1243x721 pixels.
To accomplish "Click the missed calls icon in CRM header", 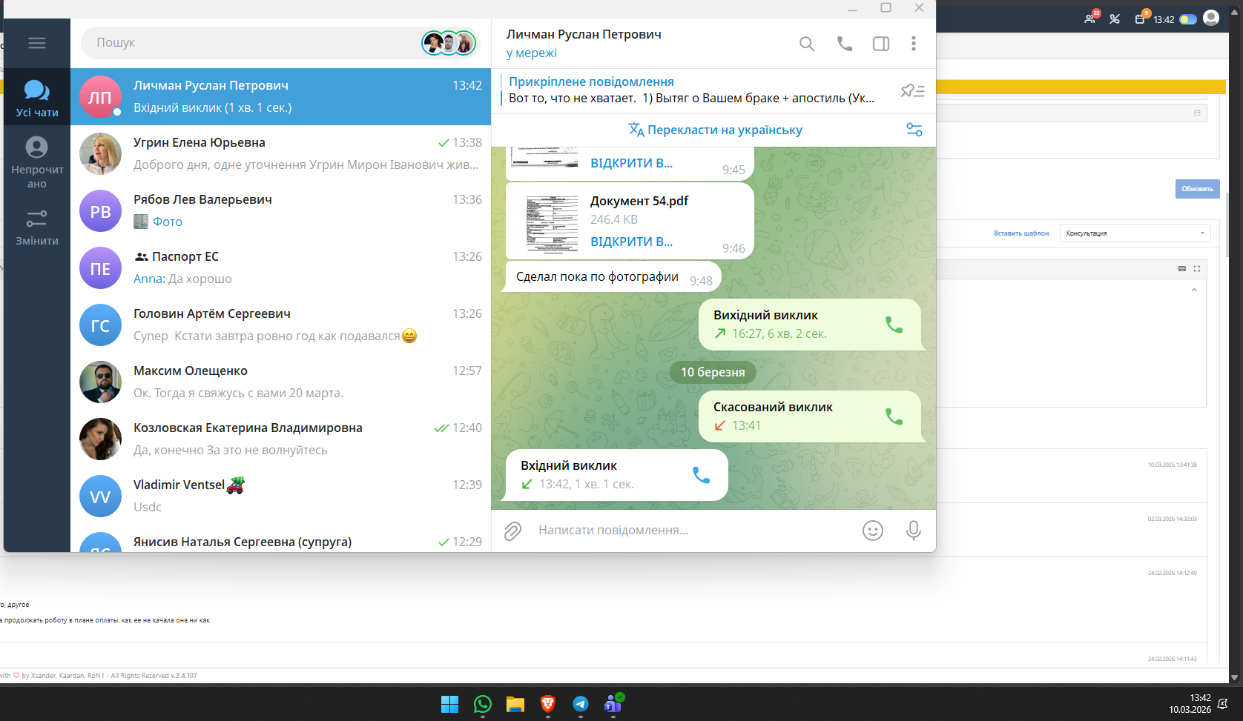I will 1115,19.
